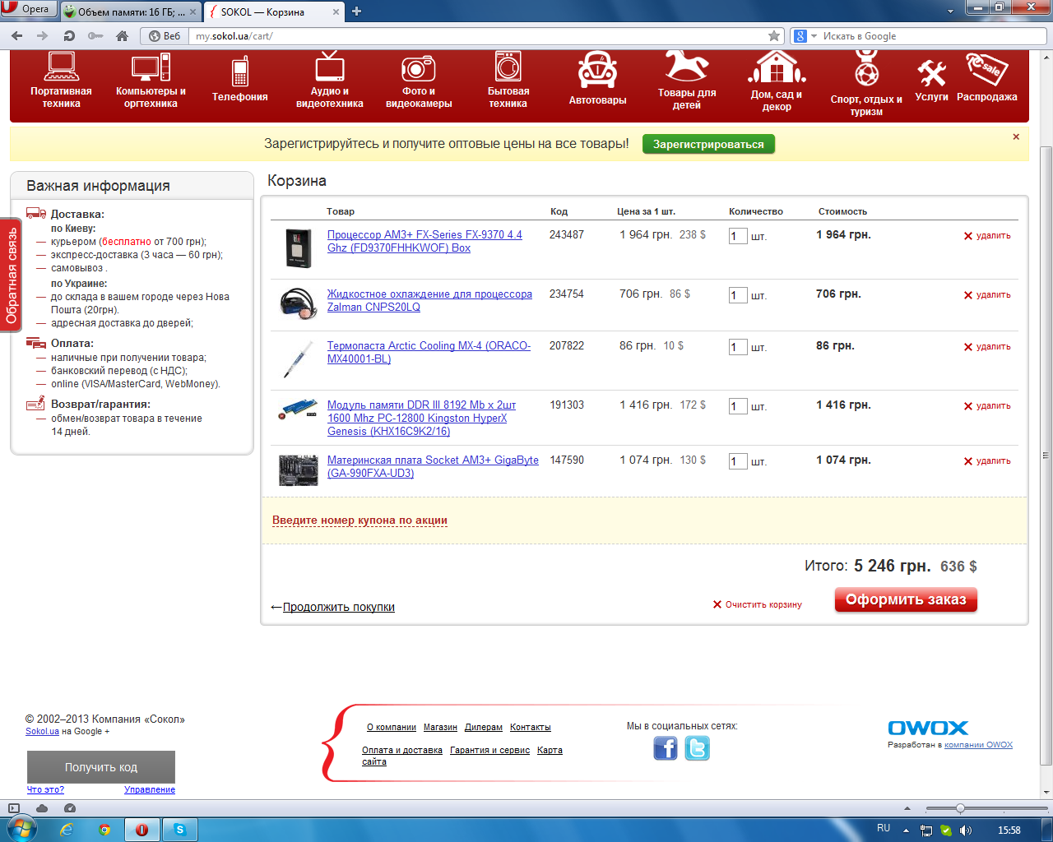
Task: Remove the Arctic Cooling MX-4 from cart
Action: click(x=987, y=347)
